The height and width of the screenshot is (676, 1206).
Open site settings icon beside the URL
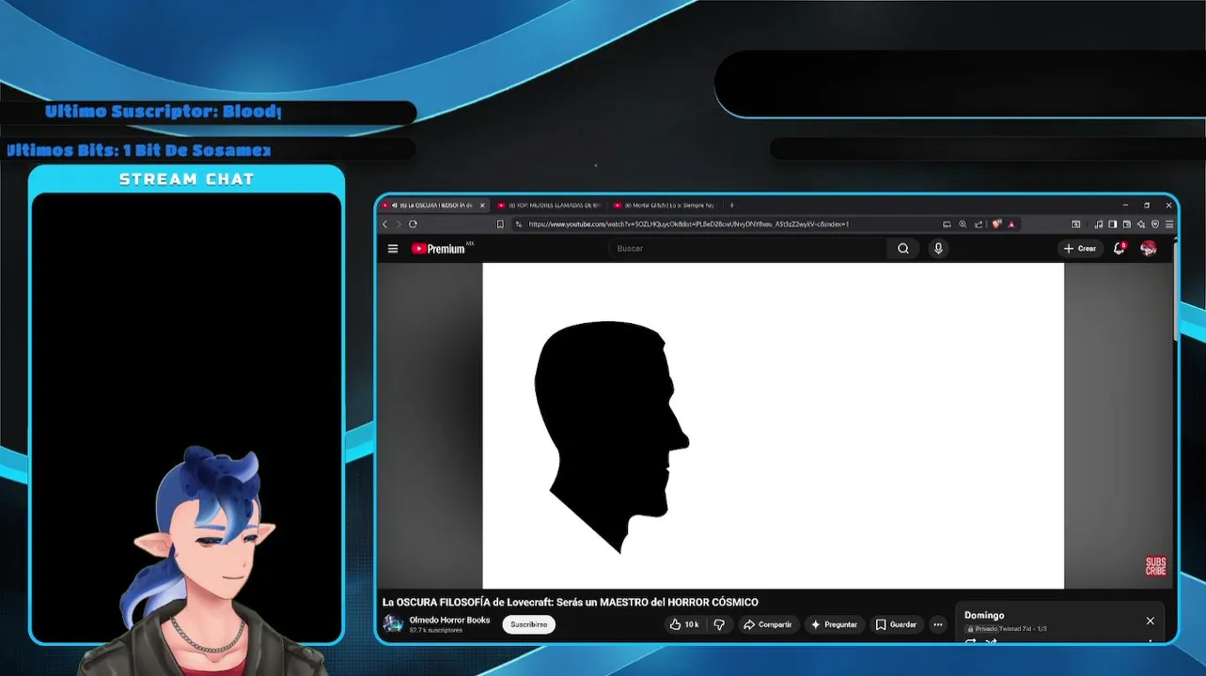[519, 224]
